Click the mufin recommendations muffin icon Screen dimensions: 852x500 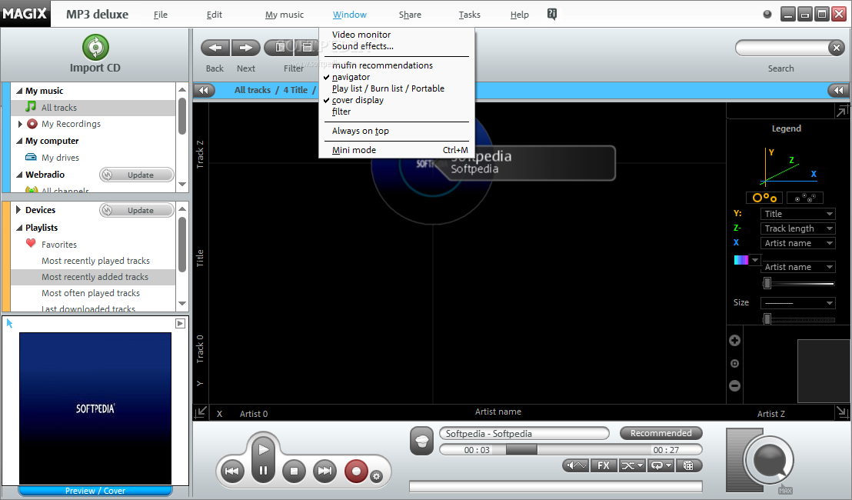[x=421, y=441]
